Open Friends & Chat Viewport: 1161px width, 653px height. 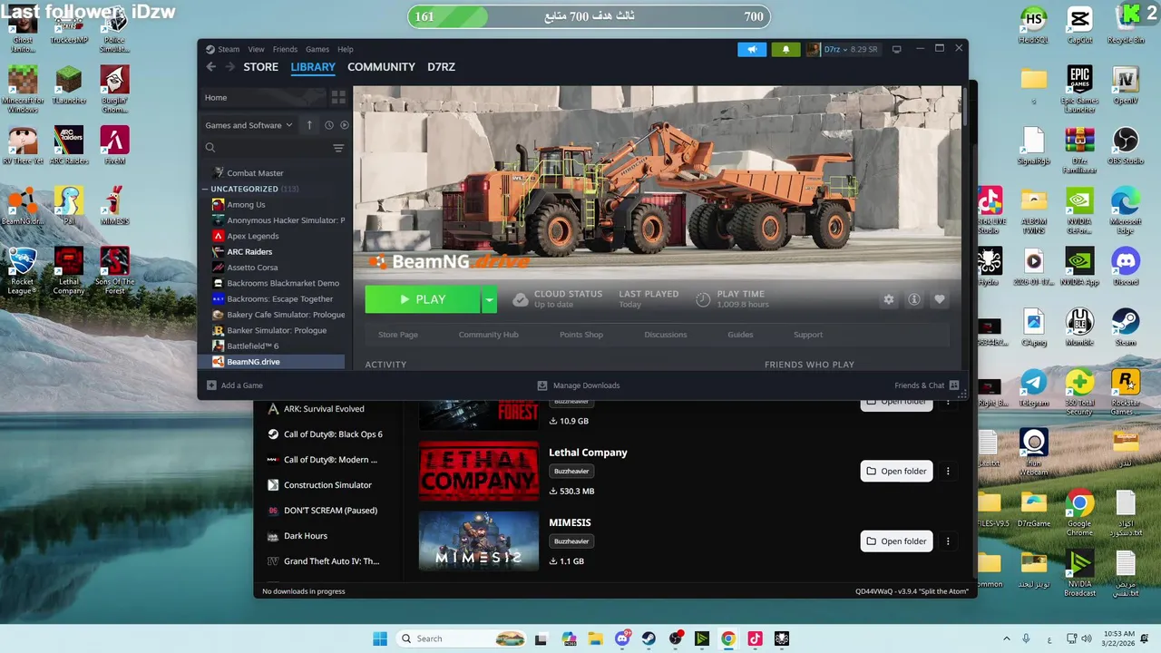click(x=927, y=385)
